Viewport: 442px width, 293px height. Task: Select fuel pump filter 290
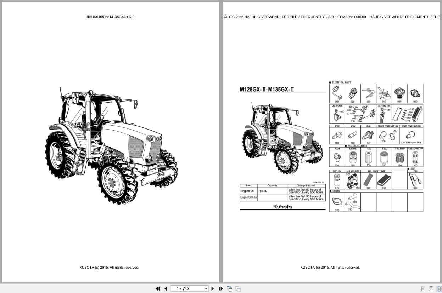(x=399, y=158)
